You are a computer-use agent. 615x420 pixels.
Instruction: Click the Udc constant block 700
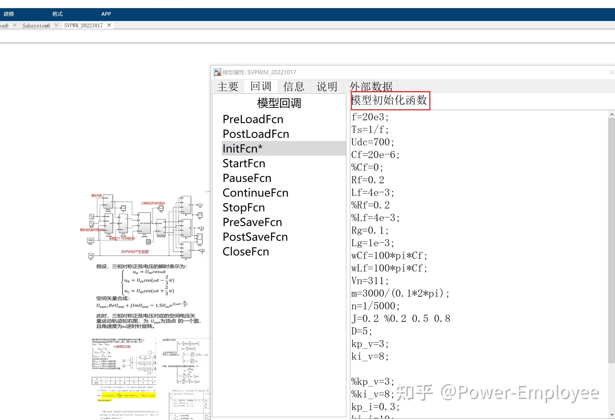91,256
